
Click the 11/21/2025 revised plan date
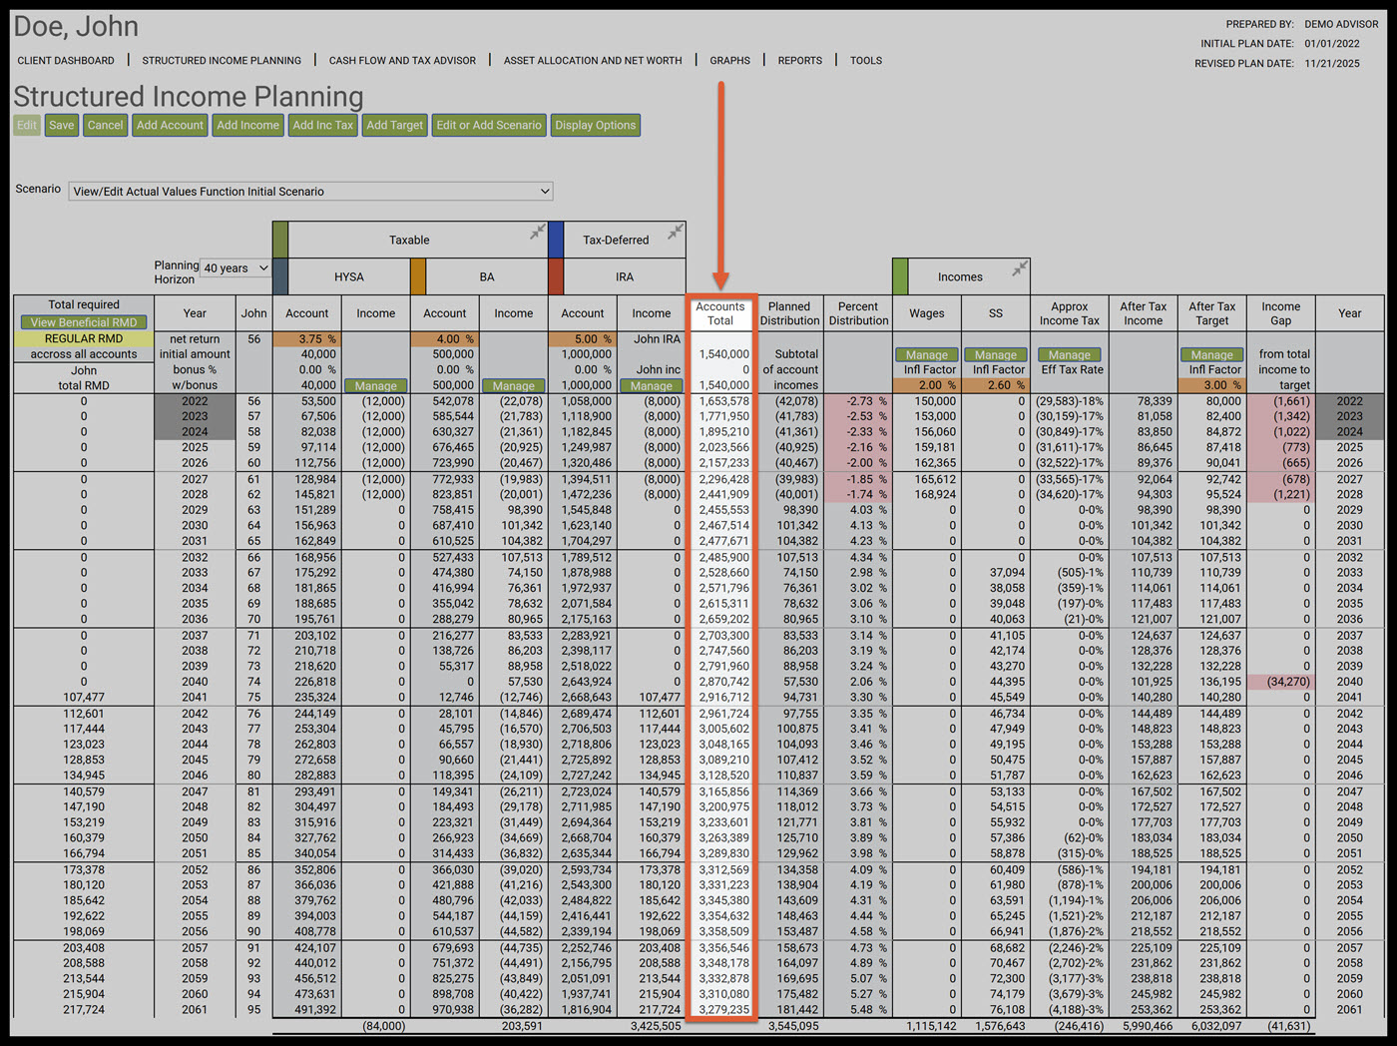1332,63
